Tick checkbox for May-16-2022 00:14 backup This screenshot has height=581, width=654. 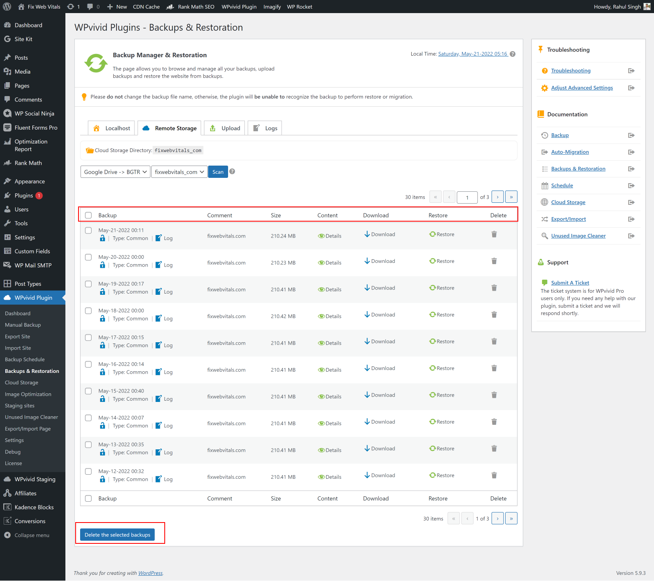pyautogui.click(x=88, y=364)
